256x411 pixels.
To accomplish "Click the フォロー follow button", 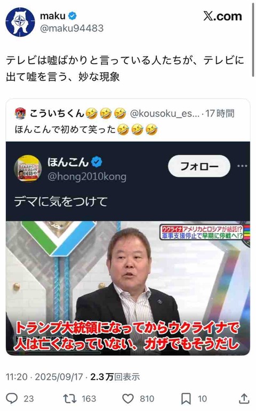I will pos(199,166).
